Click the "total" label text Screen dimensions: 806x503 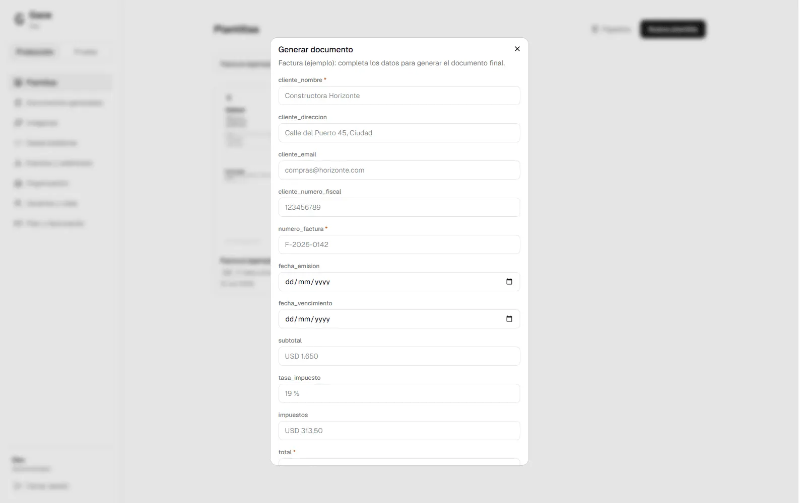point(285,452)
